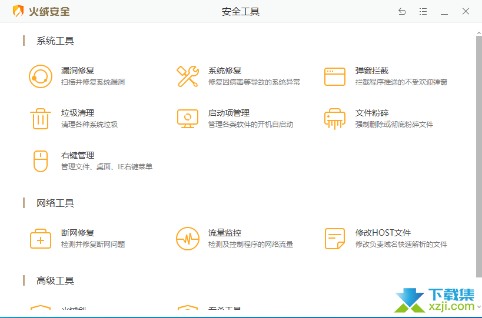This screenshot has height=318, width=482.
Task: Click the 高级工具 section heading
Action: (x=55, y=280)
